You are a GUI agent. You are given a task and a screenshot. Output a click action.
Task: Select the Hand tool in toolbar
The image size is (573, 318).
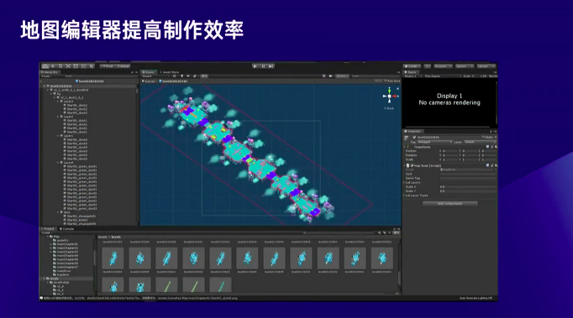pyautogui.click(x=45, y=66)
